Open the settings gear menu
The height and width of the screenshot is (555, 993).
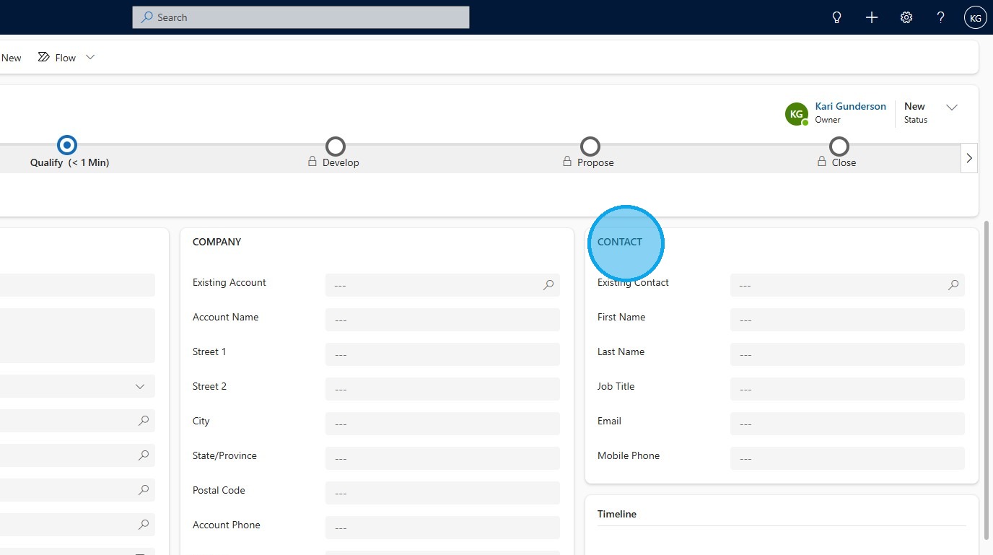(906, 17)
